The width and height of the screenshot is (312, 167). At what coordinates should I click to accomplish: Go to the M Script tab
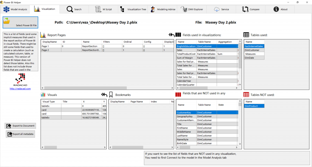pos(104,9)
